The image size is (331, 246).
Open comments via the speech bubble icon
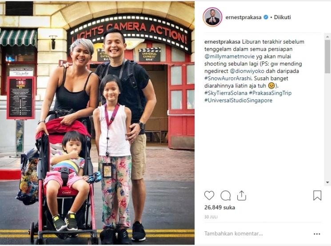[x=225, y=195]
